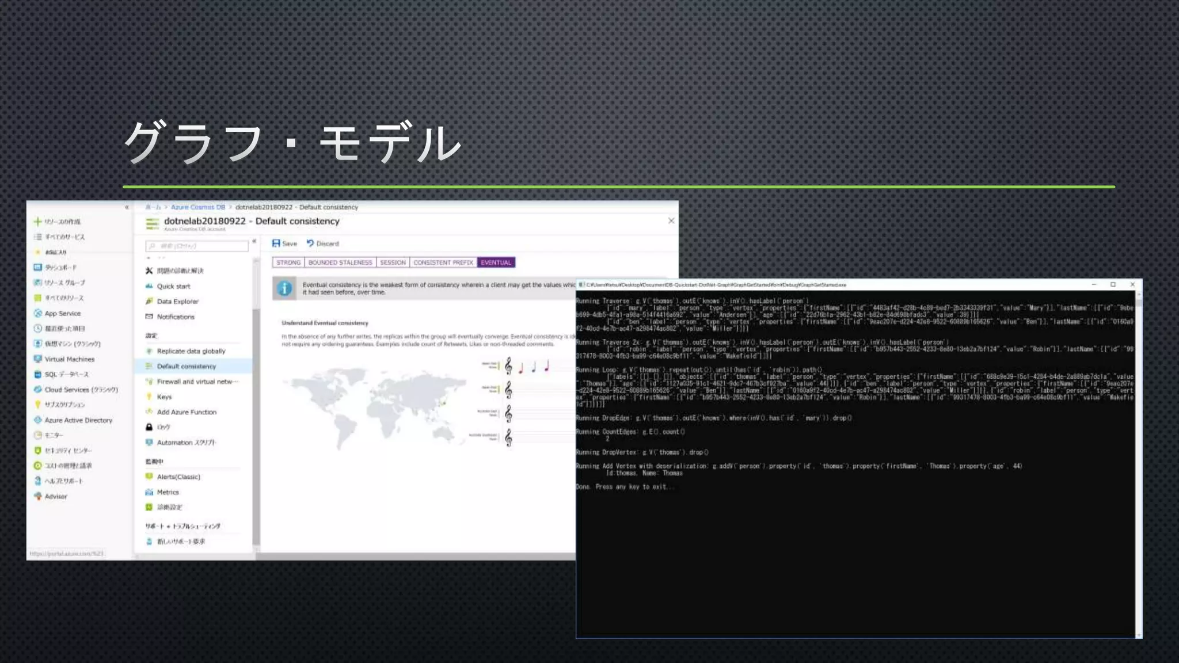
Task: Open App Service in left sidebar
Action: (62, 314)
